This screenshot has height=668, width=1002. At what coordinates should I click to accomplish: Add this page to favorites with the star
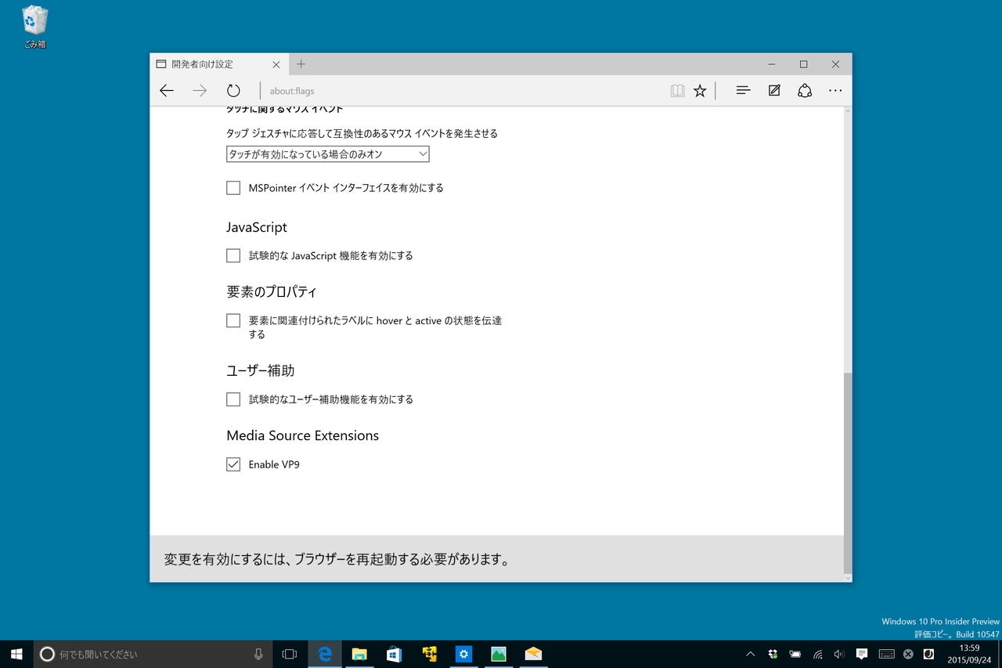[x=700, y=90]
